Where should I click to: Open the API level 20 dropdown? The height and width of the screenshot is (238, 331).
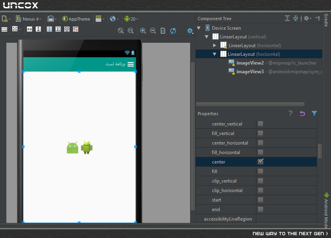coord(131,19)
